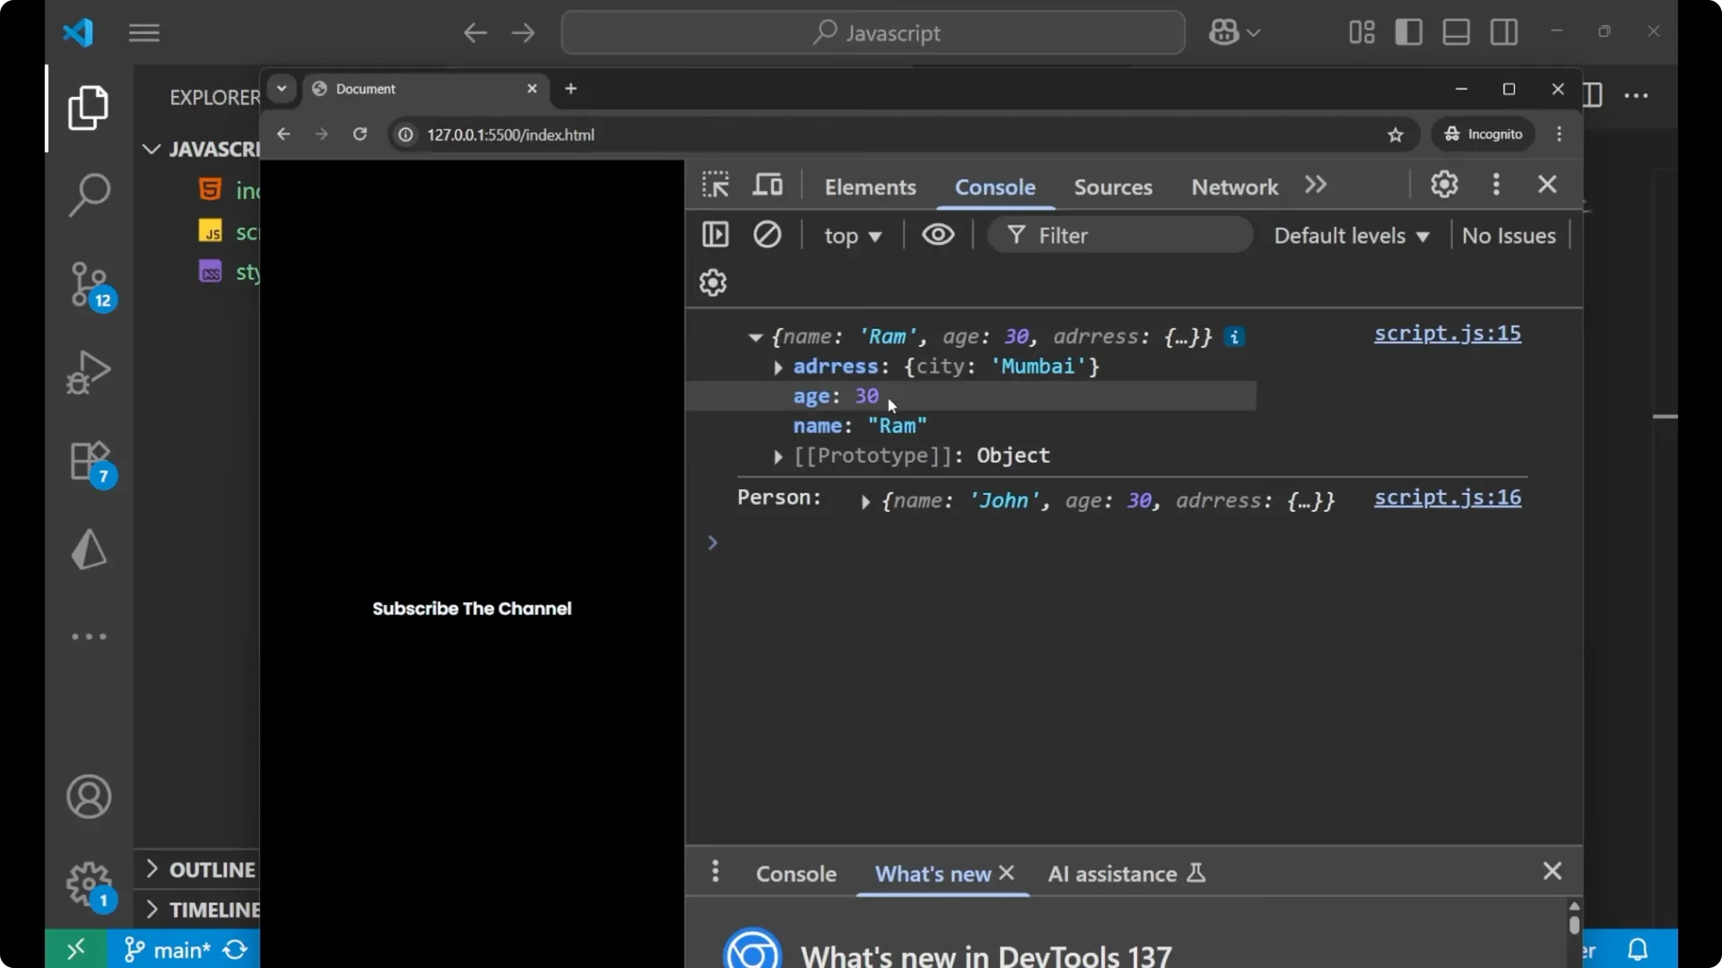This screenshot has height=968, width=1722.
Task: Open the device toolbar toggle in DevTools
Action: pyautogui.click(x=768, y=185)
